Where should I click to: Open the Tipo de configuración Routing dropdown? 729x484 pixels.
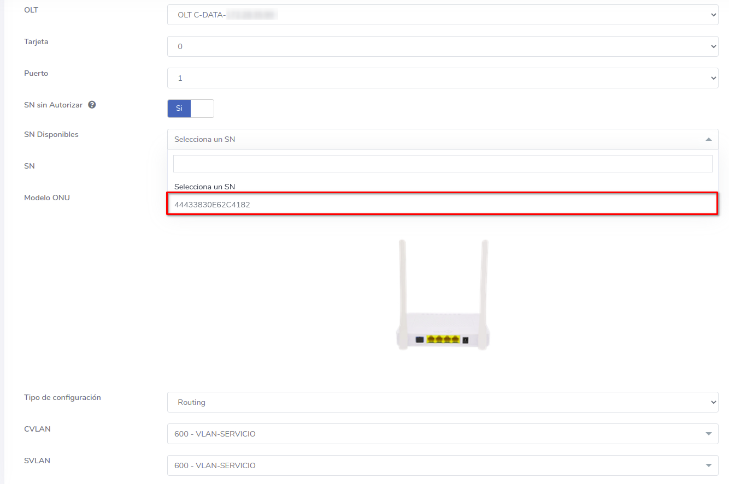[x=442, y=402]
